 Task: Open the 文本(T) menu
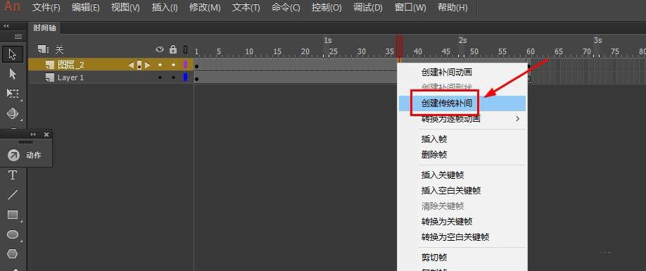pyautogui.click(x=246, y=8)
